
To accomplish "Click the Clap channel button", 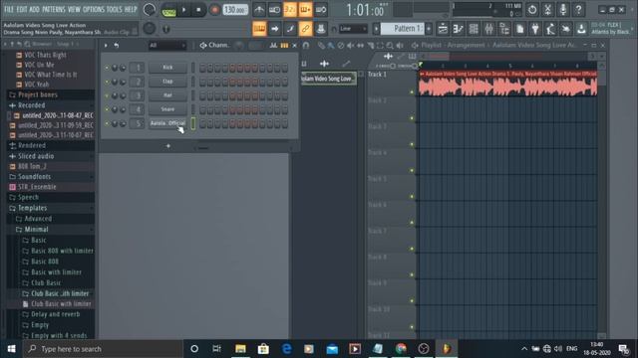I will [167, 82].
